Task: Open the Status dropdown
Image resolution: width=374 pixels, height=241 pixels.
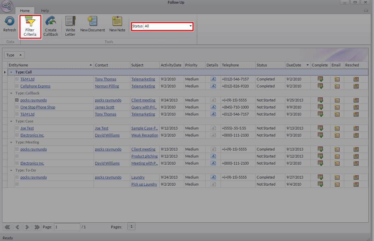Action: [x=191, y=26]
